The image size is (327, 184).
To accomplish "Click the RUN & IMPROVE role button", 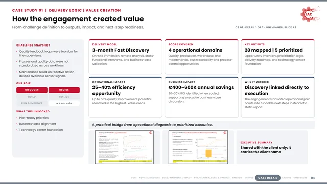I will (x=32, y=103).
